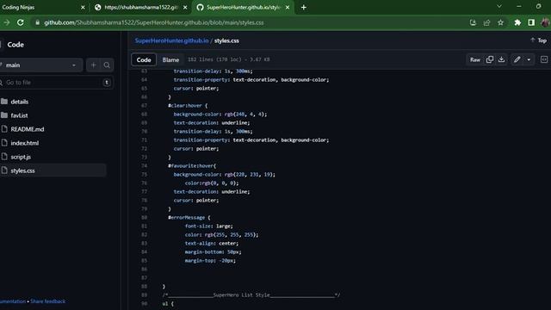Screen dimensions: 551x310
Task: Click the SuperHero List Style comment
Action: click(251, 294)
